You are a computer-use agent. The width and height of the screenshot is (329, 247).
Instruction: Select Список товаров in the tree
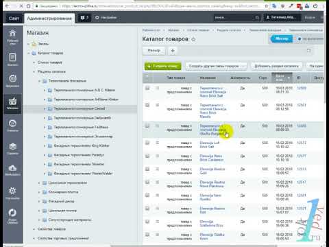pos(50,62)
